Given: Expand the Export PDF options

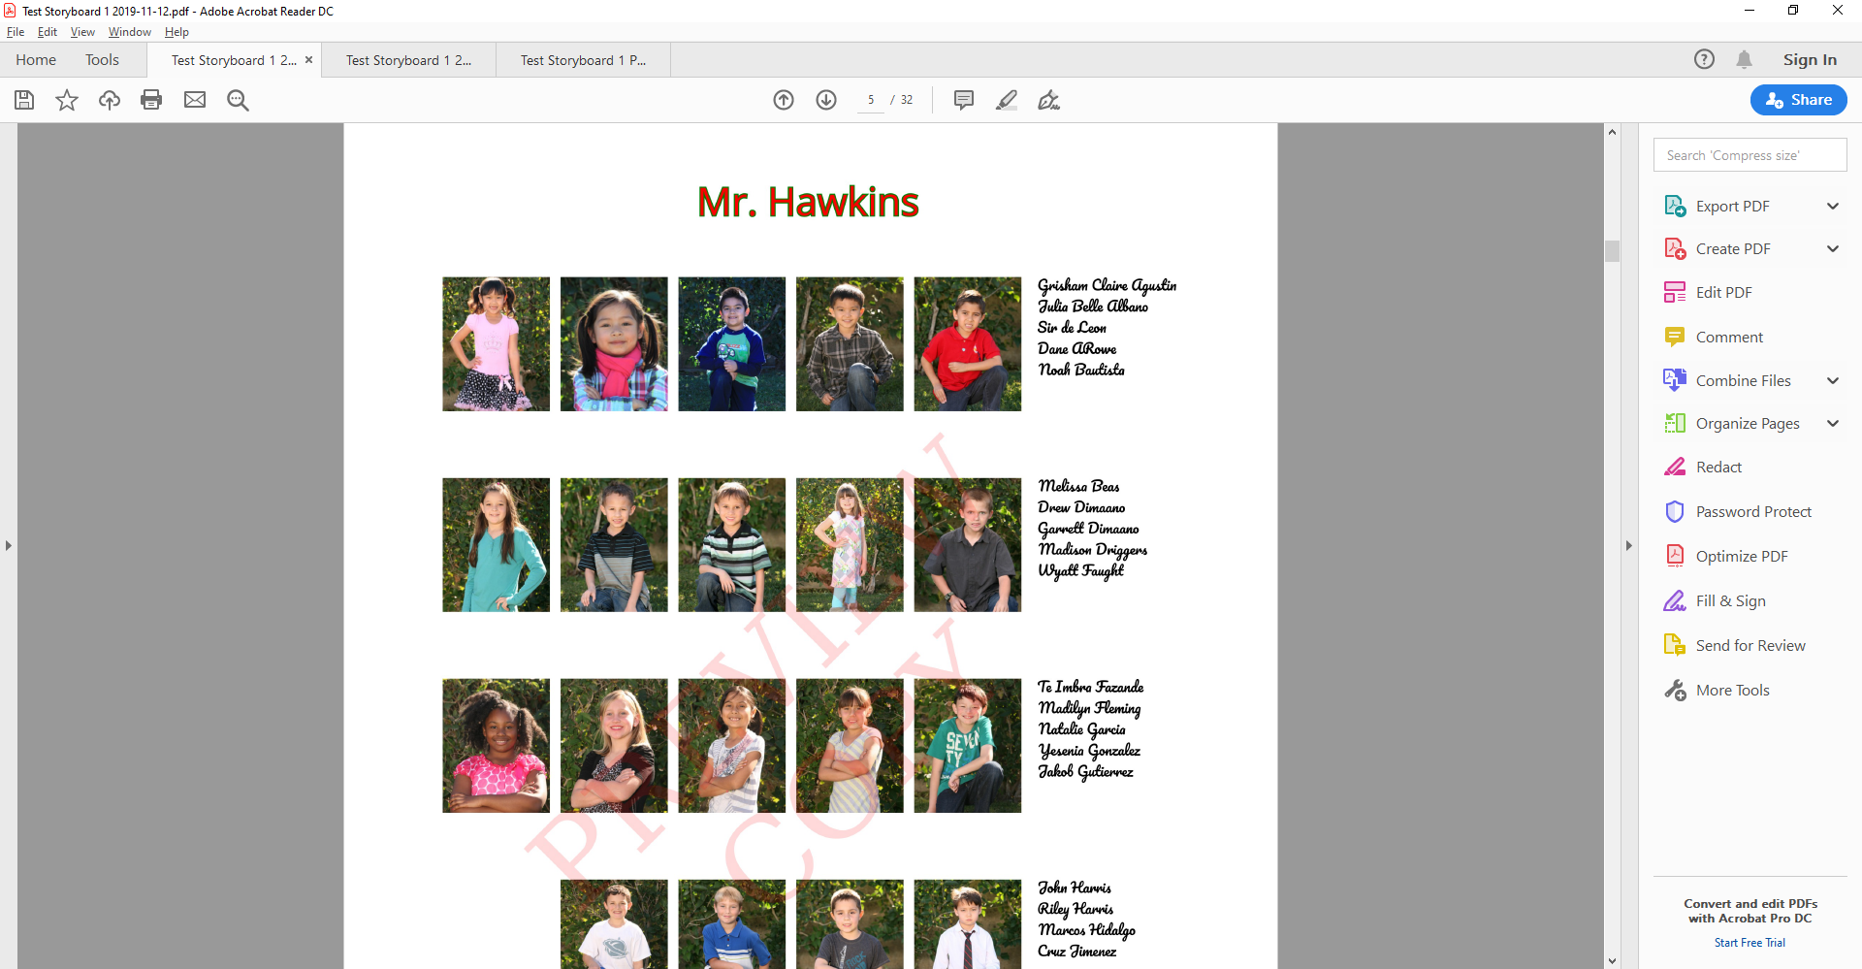Looking at the screenshot, I should click(x=1832, y=207).
